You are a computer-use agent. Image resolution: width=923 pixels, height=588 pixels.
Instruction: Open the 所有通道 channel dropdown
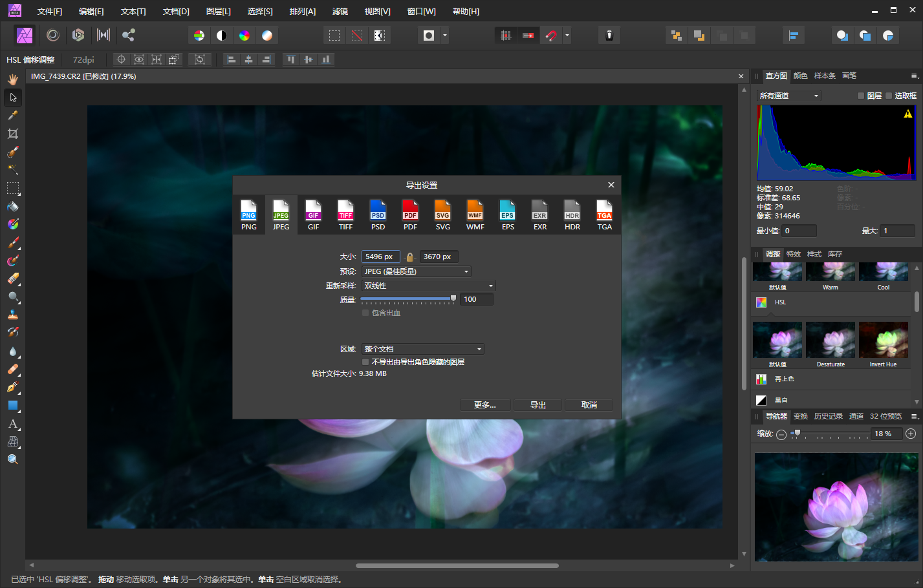[788, 96]
